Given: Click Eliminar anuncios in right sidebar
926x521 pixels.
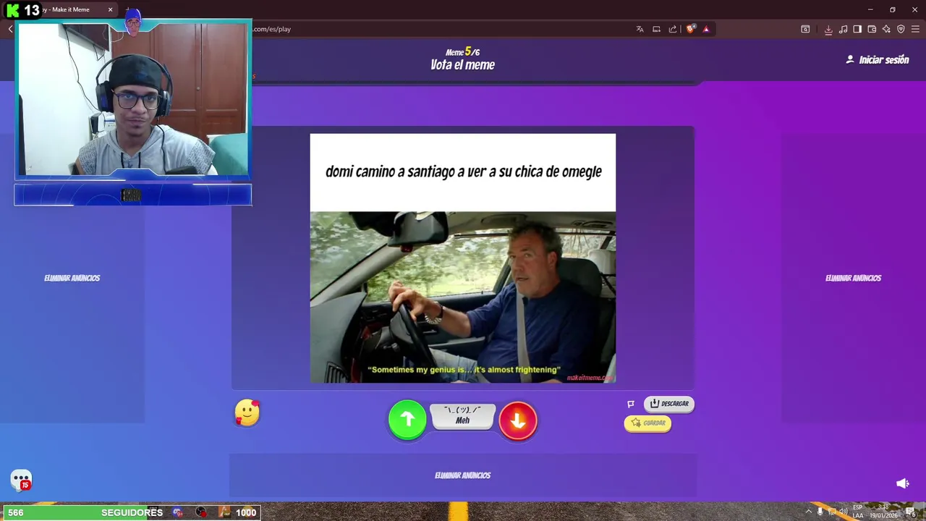Looking at the screenshot, I should (x=854, y=278).
